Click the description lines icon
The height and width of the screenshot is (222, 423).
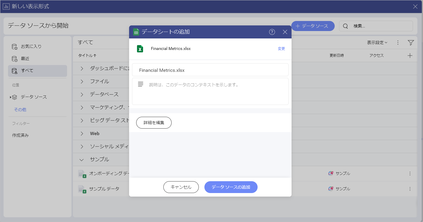click(x=141, y=85)
